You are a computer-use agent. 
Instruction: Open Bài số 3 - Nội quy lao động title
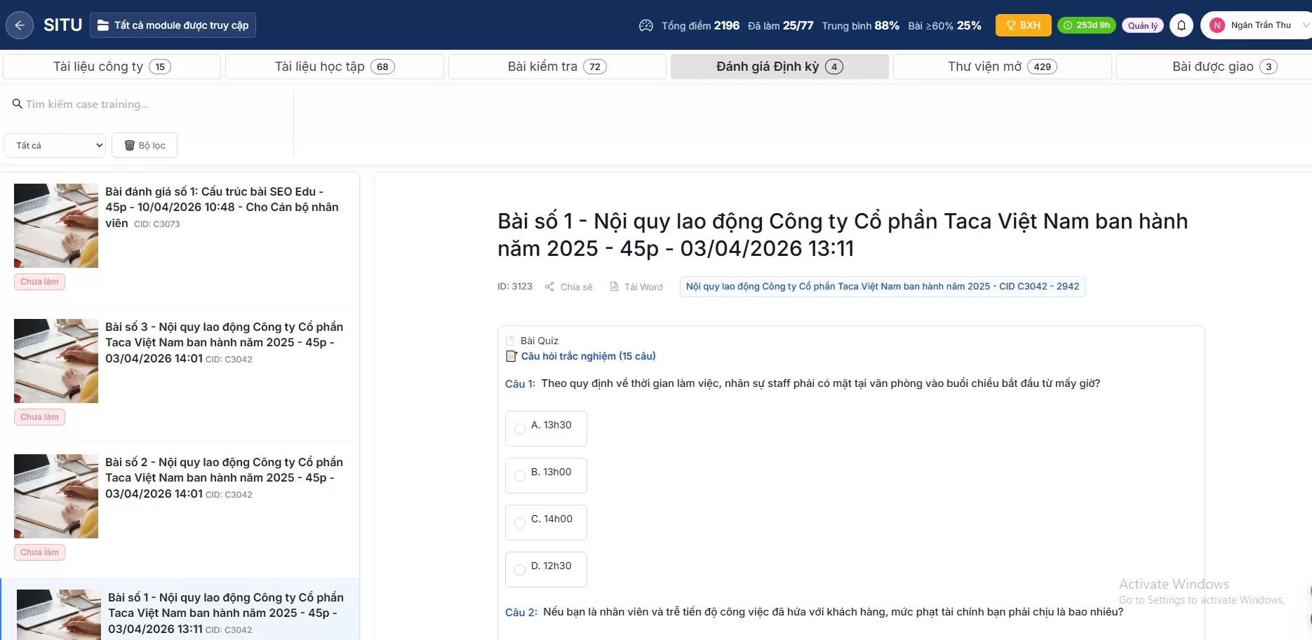224,342
